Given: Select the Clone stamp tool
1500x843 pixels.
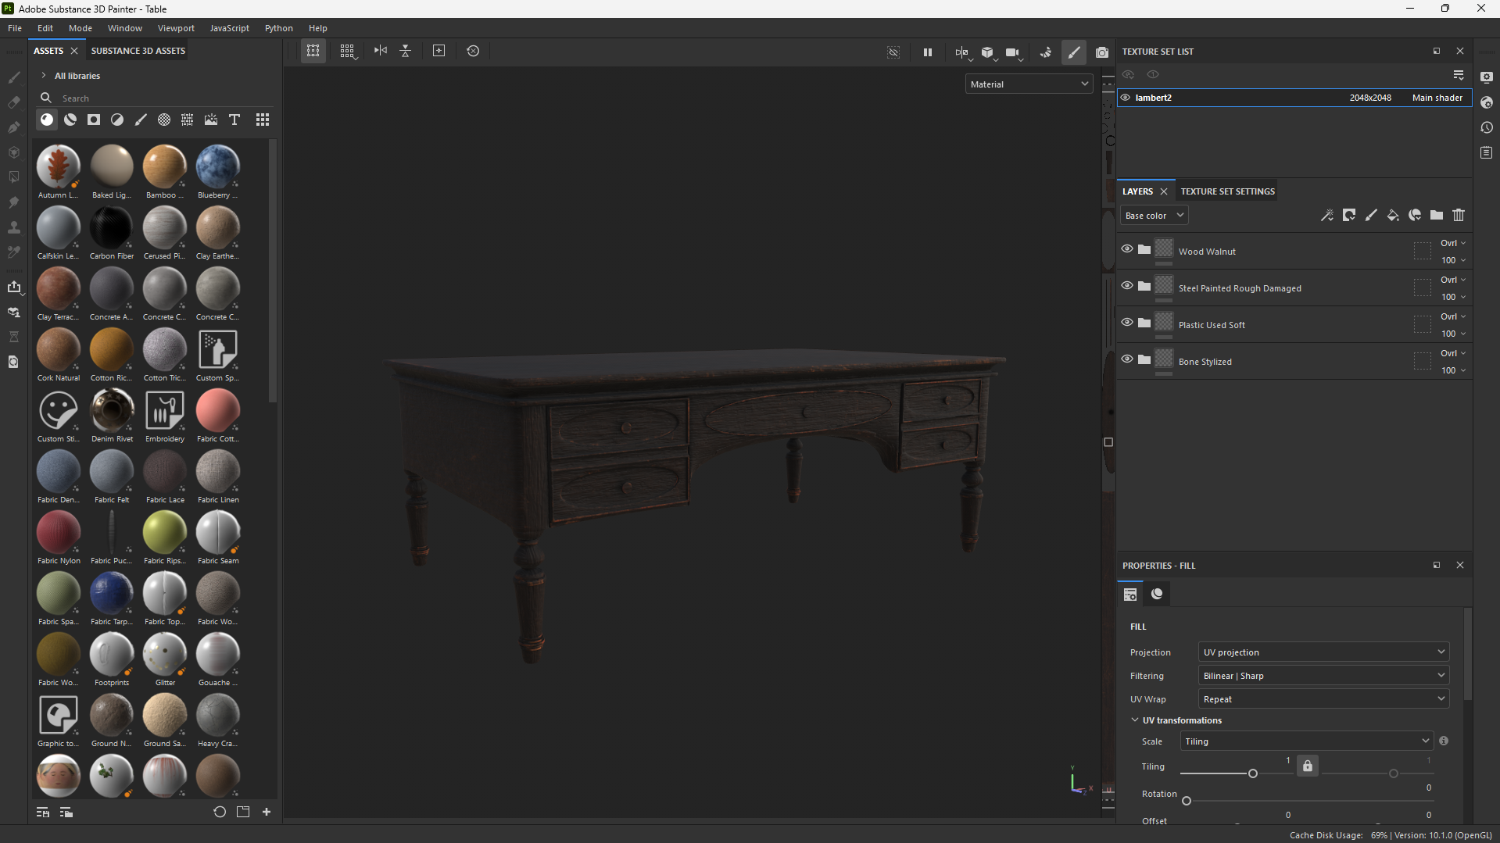Looking at the screenshot, I should (x=14, y=227).
